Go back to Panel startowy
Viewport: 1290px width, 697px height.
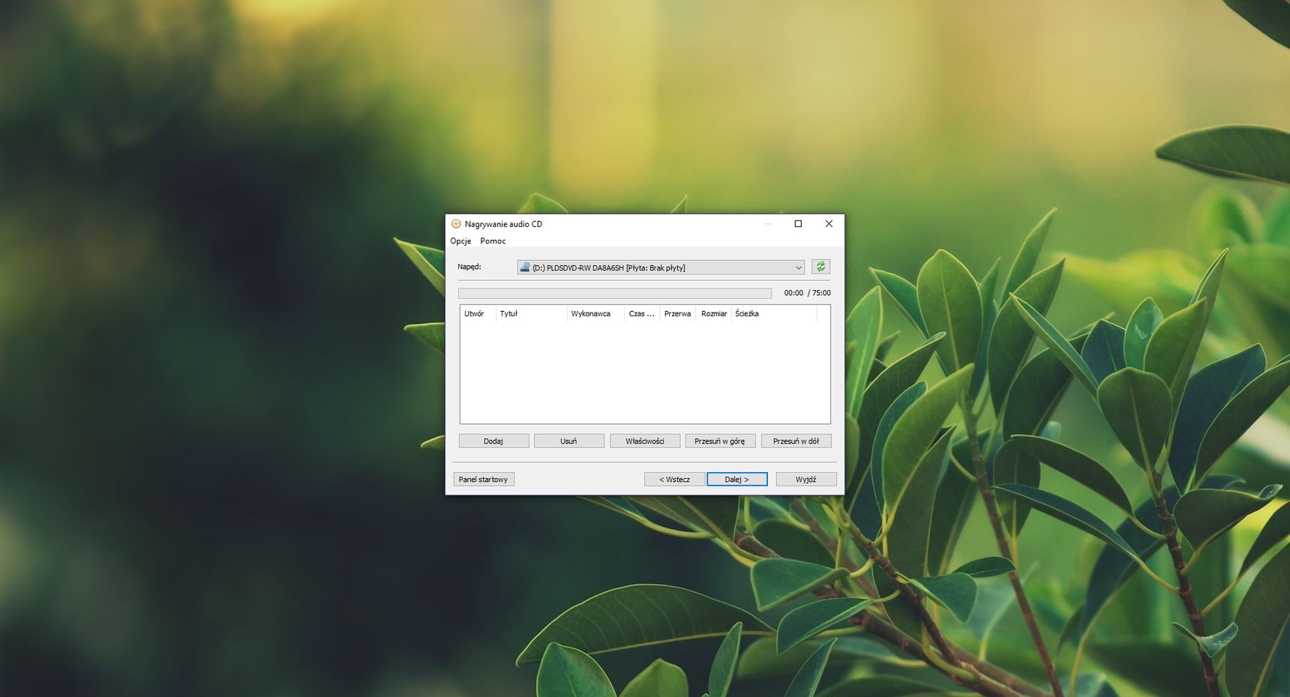pyautogui.click(x=484, y=479)
